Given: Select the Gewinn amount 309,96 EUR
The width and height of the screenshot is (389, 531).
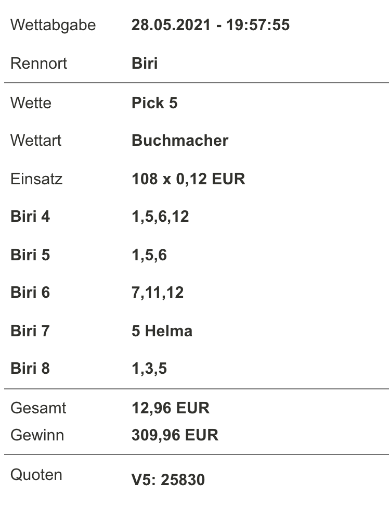Looking at the screenshot, I should (x=175, y=435).
